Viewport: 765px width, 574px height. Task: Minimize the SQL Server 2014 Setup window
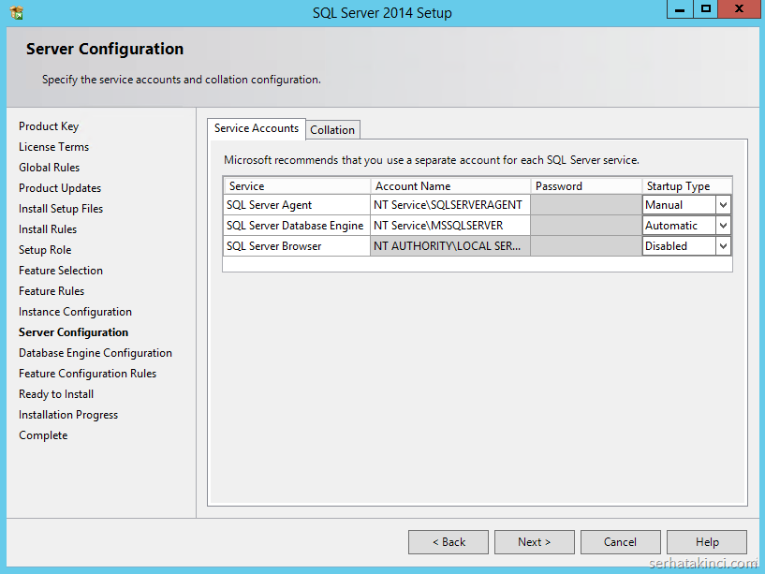(680, 8)
